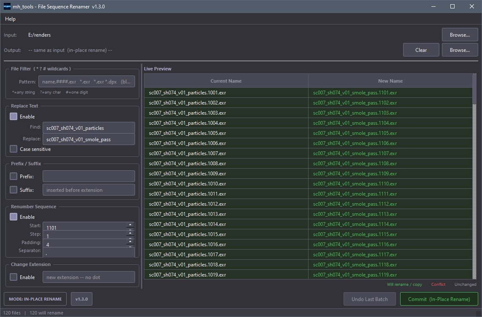The width and height of the screenshot is (482, 317).
Task: Click the Live Preview vertical scrollbar
Action: [474, 177]
